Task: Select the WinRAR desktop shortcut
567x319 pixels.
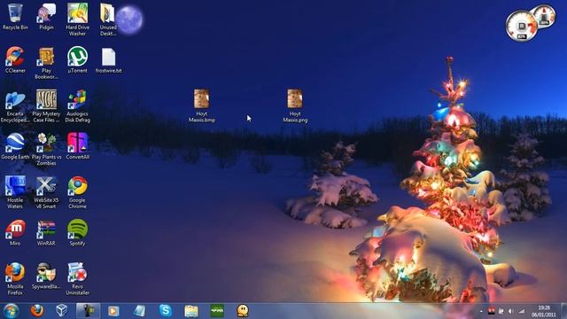Action: pyautogui.click(x=46, y=232)
